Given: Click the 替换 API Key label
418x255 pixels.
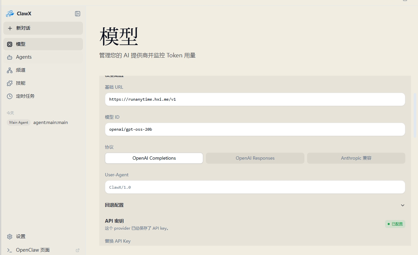Looking at the screenshot, I should click(118, 241).
